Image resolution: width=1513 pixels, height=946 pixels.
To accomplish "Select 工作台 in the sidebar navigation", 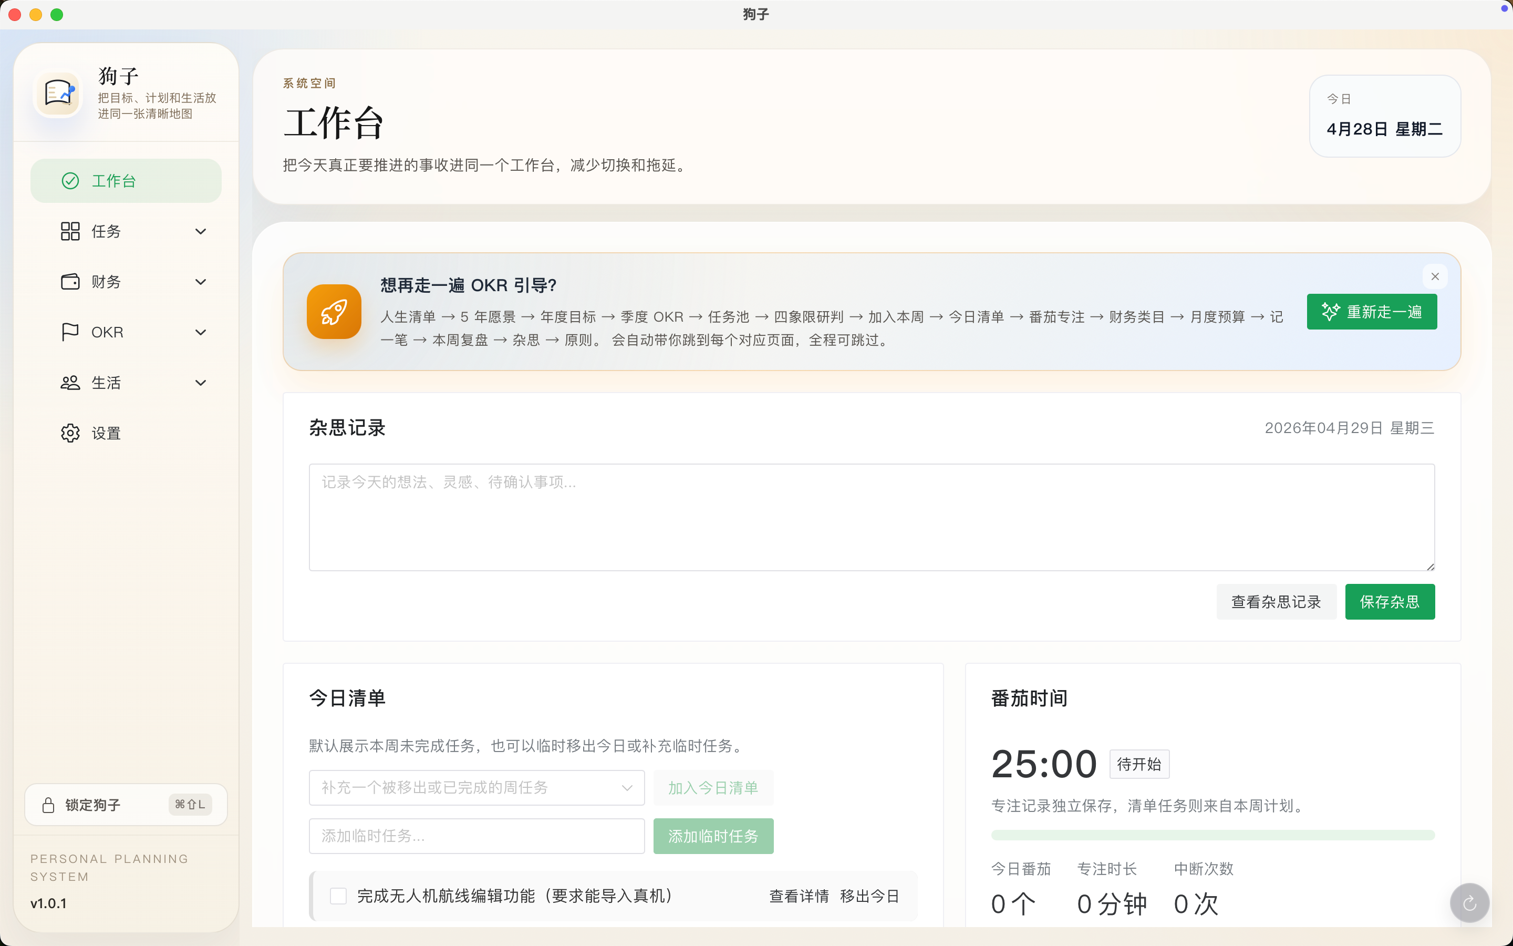I will pos(126,181).
